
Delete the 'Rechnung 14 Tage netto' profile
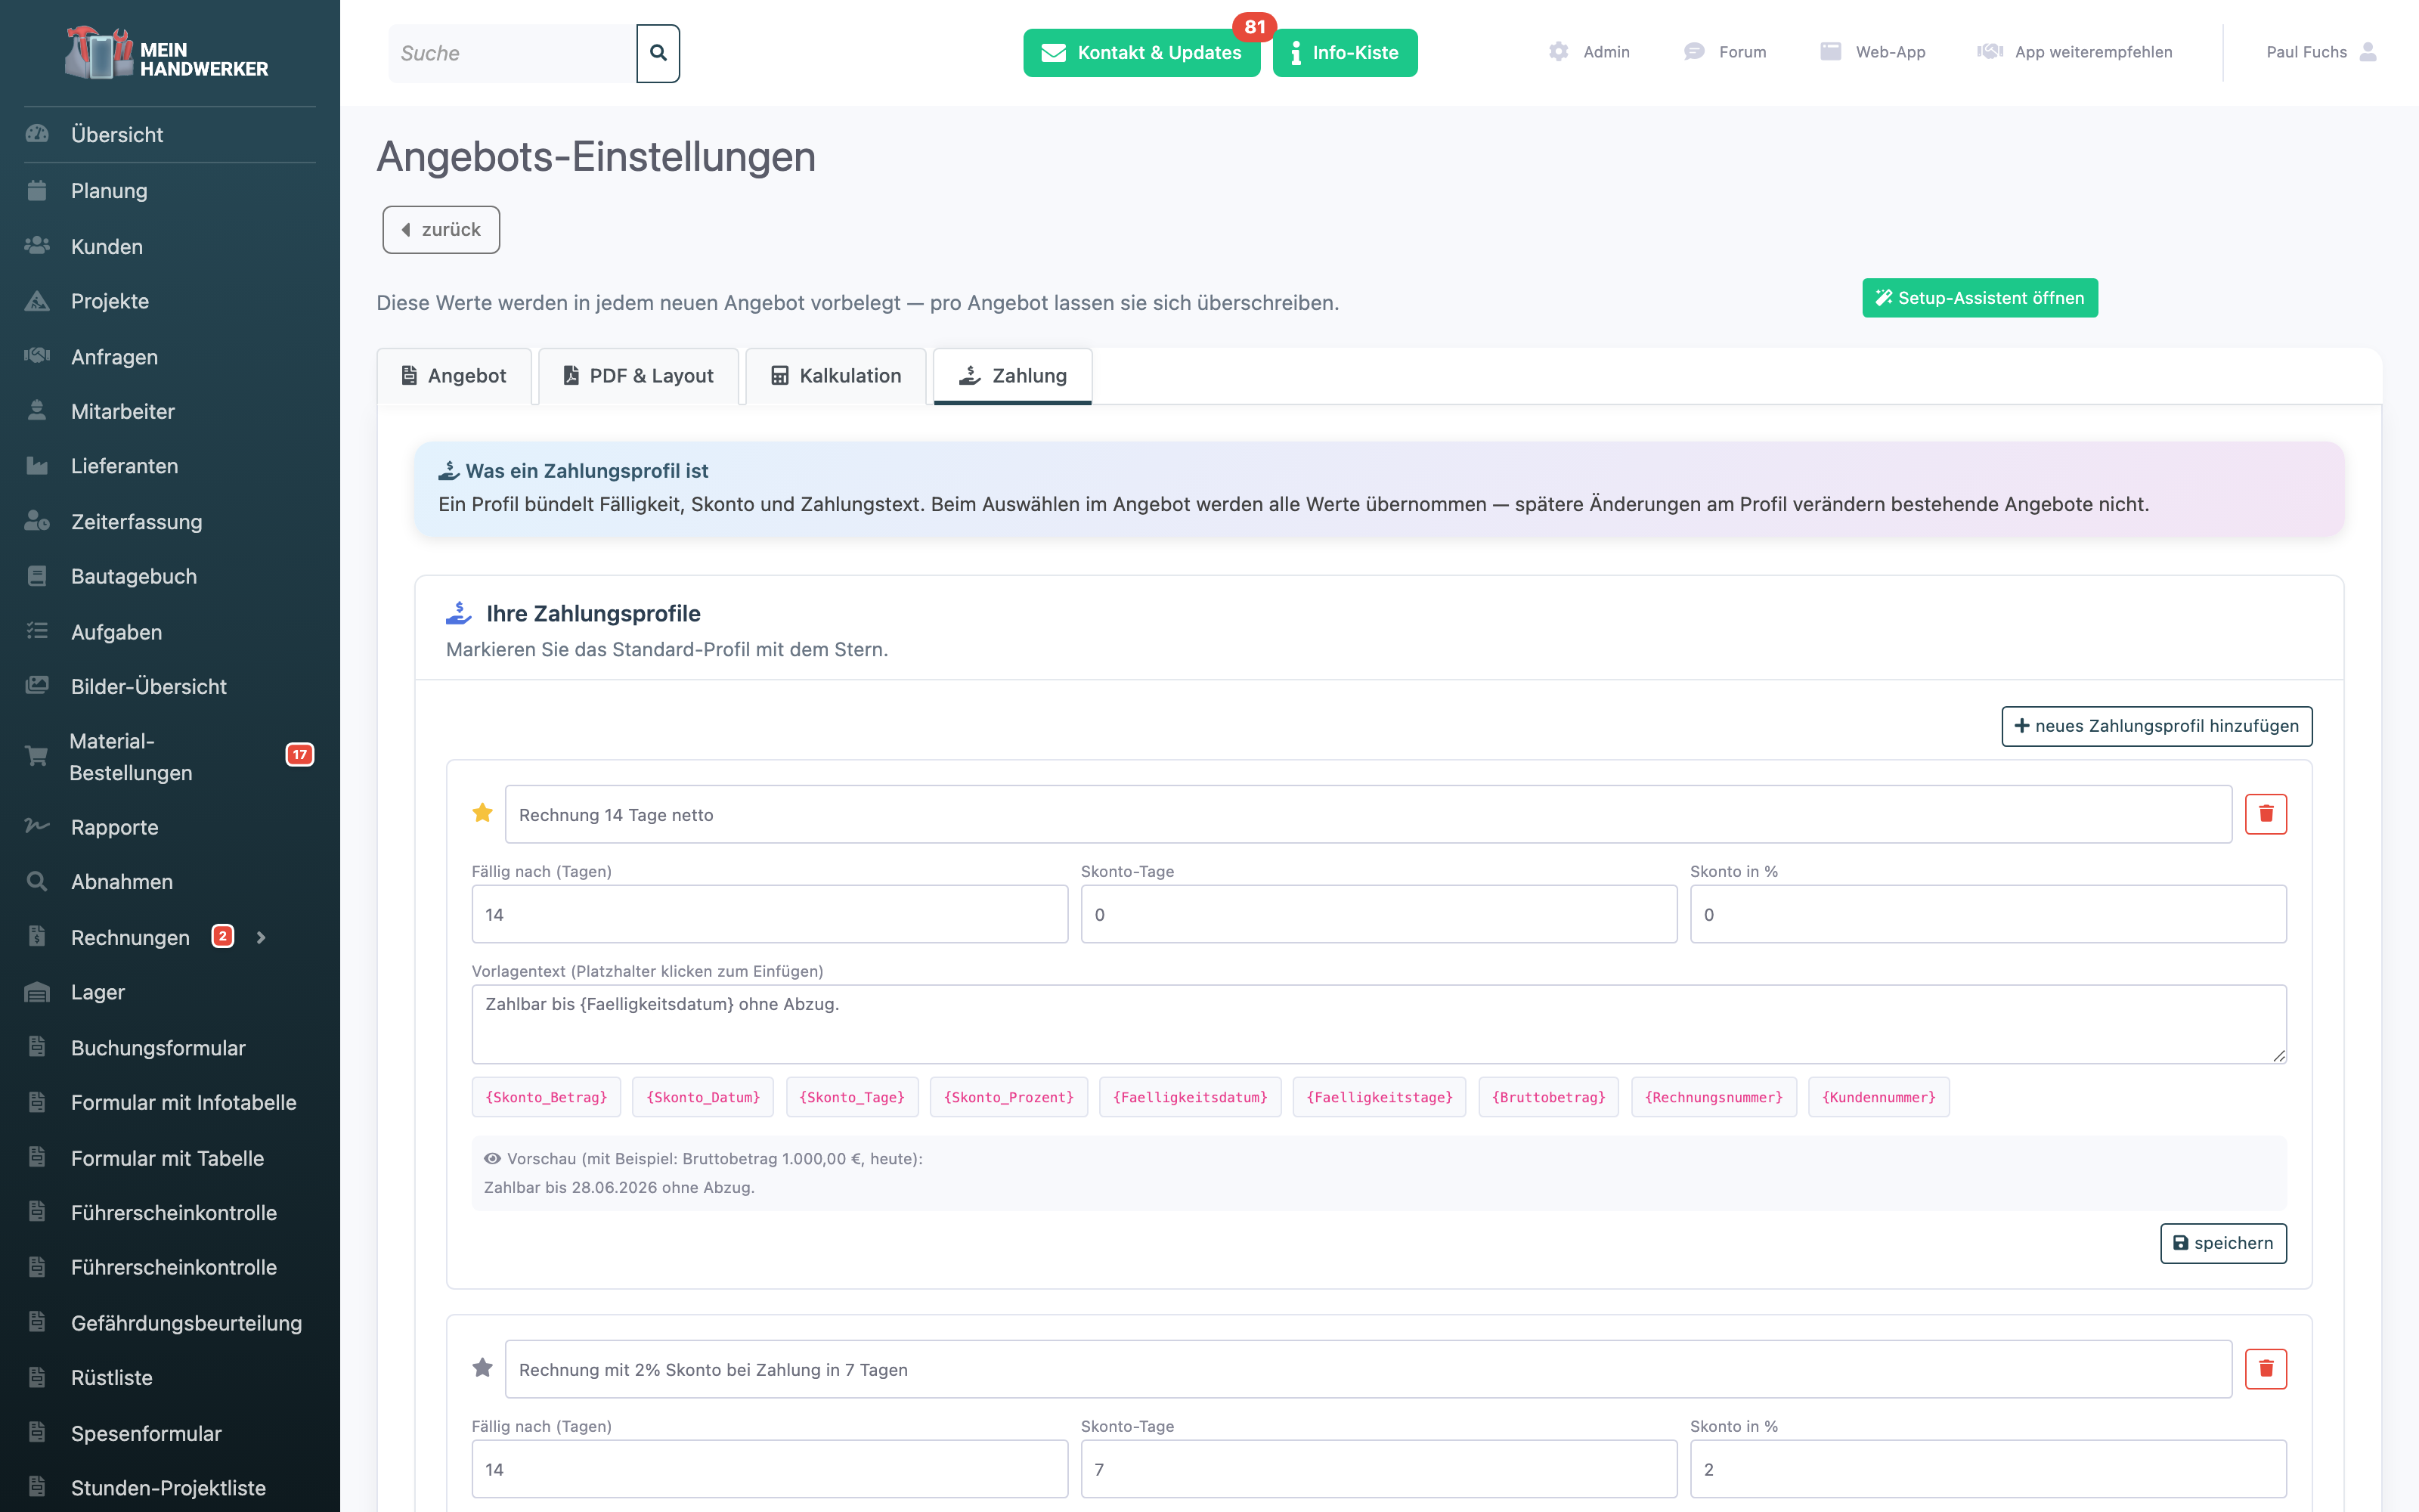pos(2265,814)
